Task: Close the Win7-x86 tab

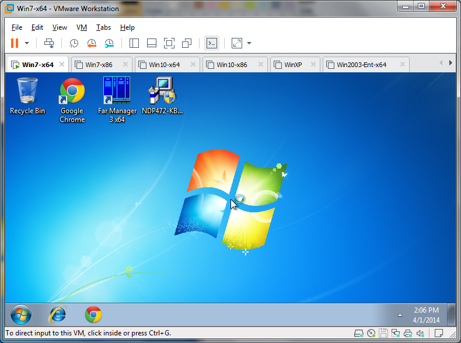Action: (125, 64)
